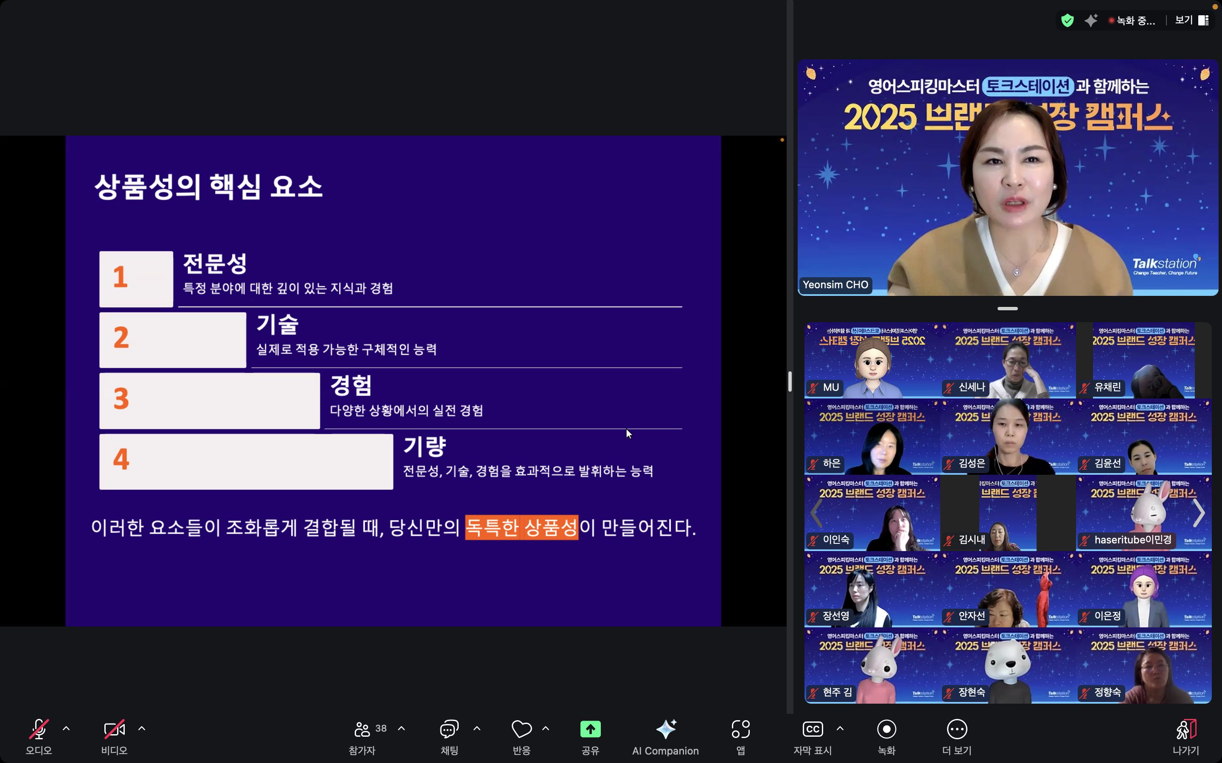Show next page of participant gallery
Image resolution: width=1222 pixels, height=763 pixels.
coord(1199,513)
